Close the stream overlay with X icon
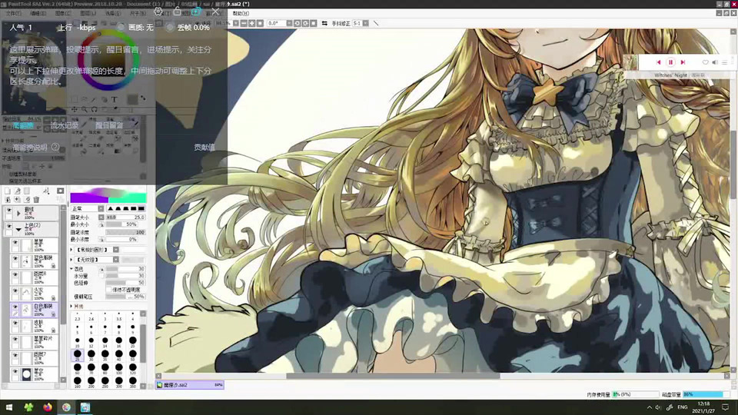Image resolution: width=738 pixels, height=415 pixels. tap(214, 12)
